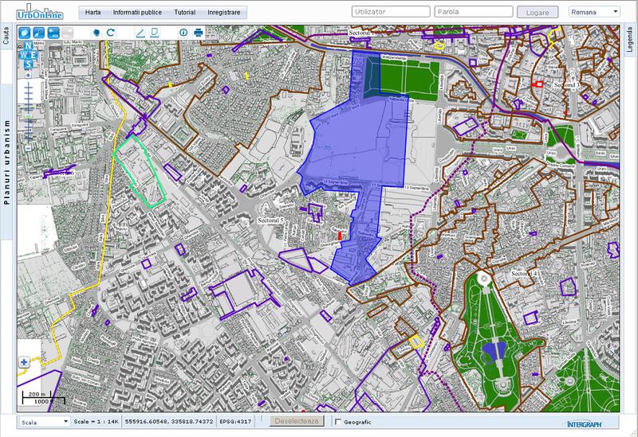Screen dimensions: 638x437
Task: Toggle the overview map plus button
Action: pos(24,363)
